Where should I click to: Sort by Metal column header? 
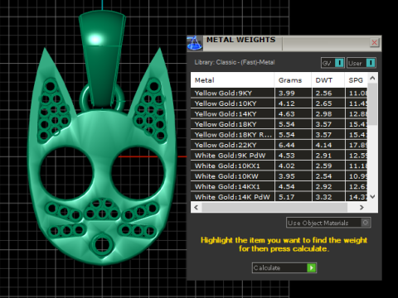pos(232,80)
